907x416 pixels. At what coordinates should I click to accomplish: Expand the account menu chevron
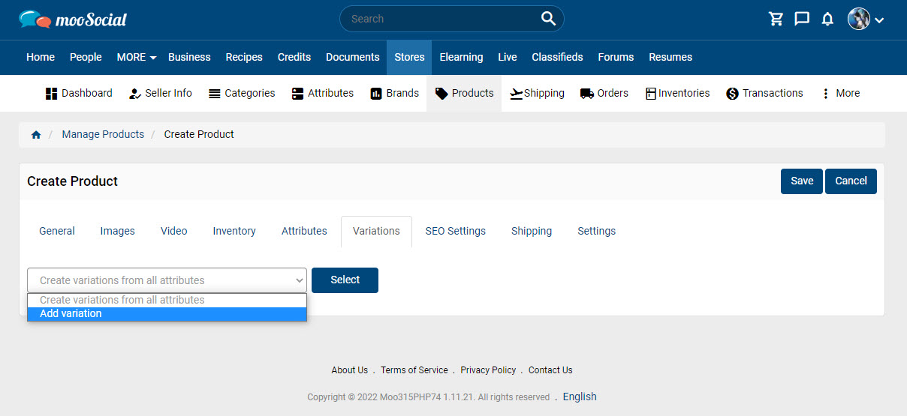point(879,19)
